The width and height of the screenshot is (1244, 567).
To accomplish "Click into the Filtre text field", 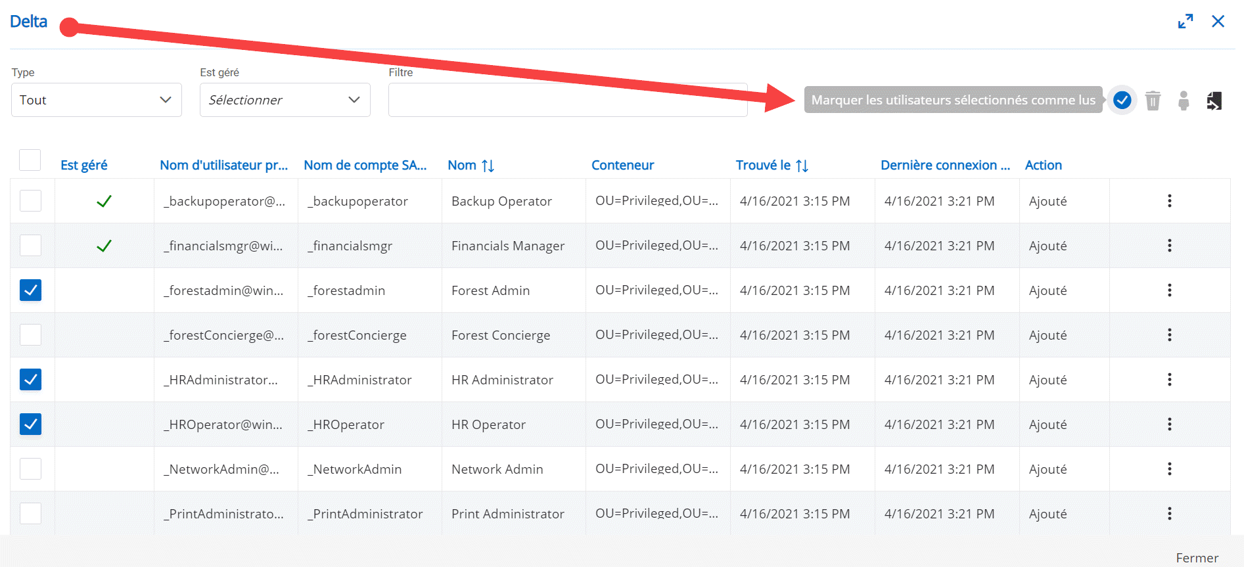I will click(567, 100).
